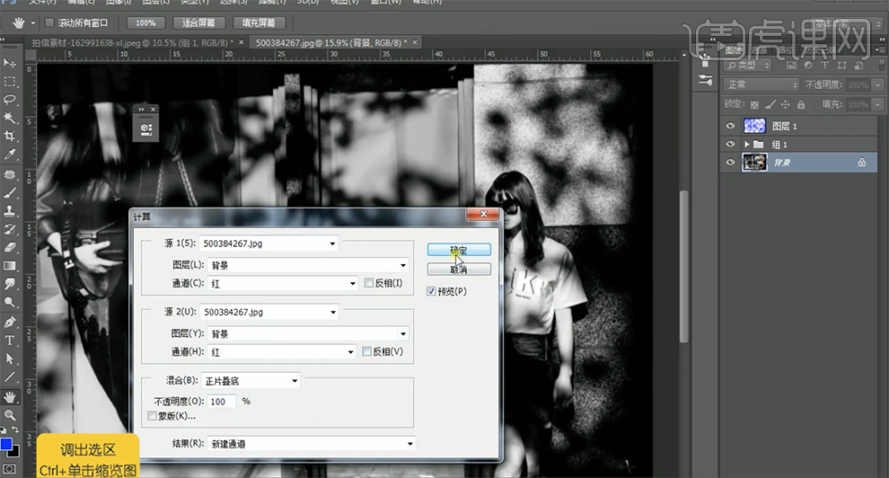Switch to 历史记录 history tab
The image size is (889, 478).
pyautogui.click(x=820, y=50)
